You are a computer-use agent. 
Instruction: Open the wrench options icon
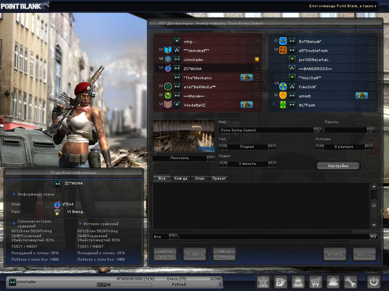351,282
